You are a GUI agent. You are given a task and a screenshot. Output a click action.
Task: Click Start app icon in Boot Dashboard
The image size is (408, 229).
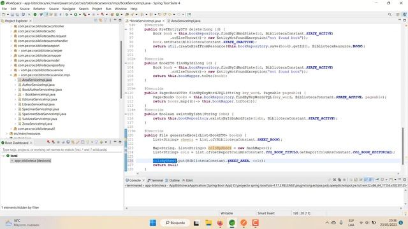48,142
